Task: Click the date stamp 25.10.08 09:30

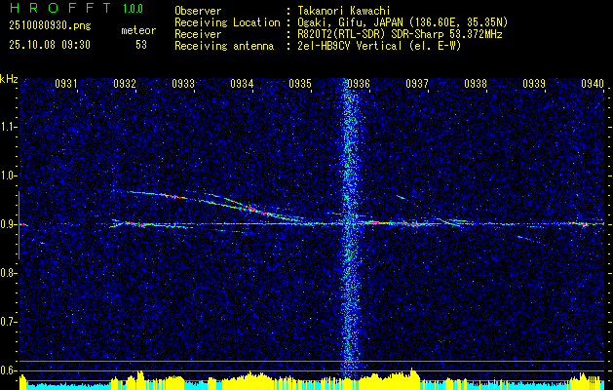Action: click(50, 45)
